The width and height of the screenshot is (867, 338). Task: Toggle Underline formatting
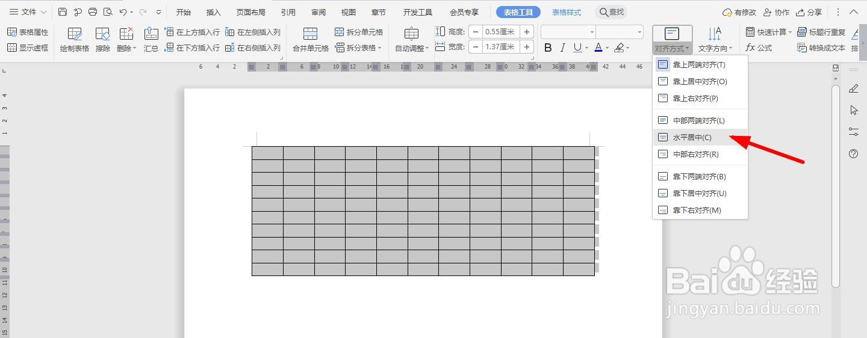coord(577,48)
